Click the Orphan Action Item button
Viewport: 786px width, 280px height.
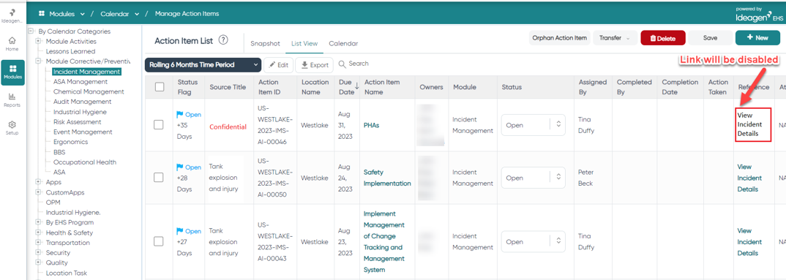click(x=559, y=38)
